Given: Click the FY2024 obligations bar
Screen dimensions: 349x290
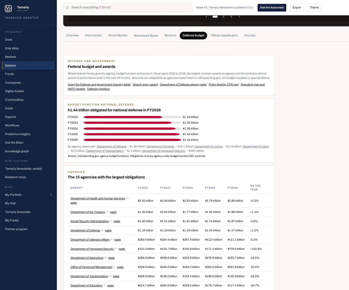Looking at the screenshot, I should (x=130, y=128).
